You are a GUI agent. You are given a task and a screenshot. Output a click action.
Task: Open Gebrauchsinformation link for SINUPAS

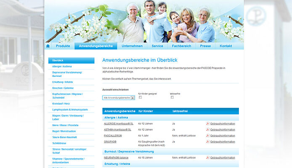[223, 142]
